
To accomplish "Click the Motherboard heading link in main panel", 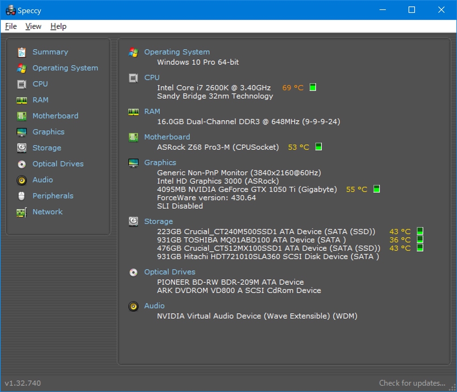I will (x=167, y=137).
